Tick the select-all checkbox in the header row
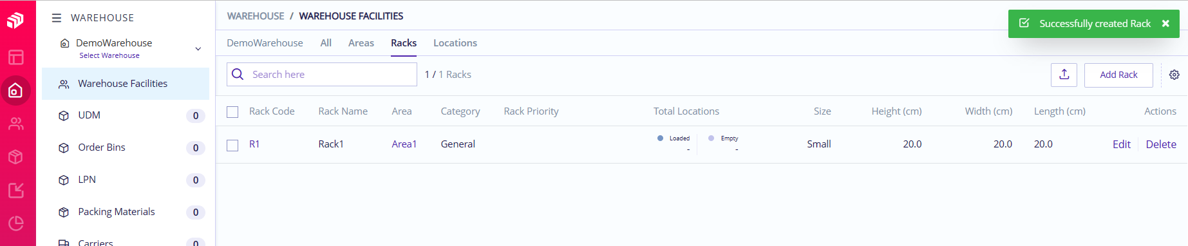1188x246 pixels. click(x=232, y=112)
